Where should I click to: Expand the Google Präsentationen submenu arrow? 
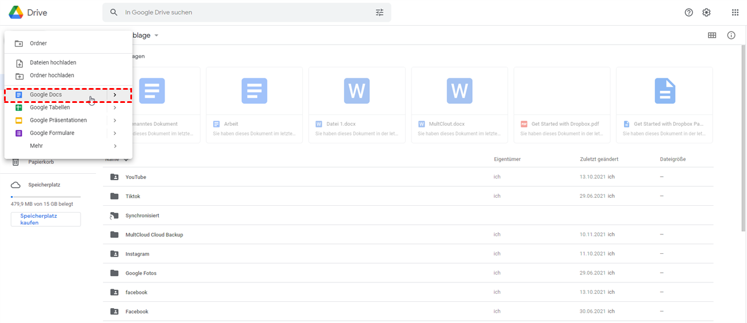(x=115, y=121)
